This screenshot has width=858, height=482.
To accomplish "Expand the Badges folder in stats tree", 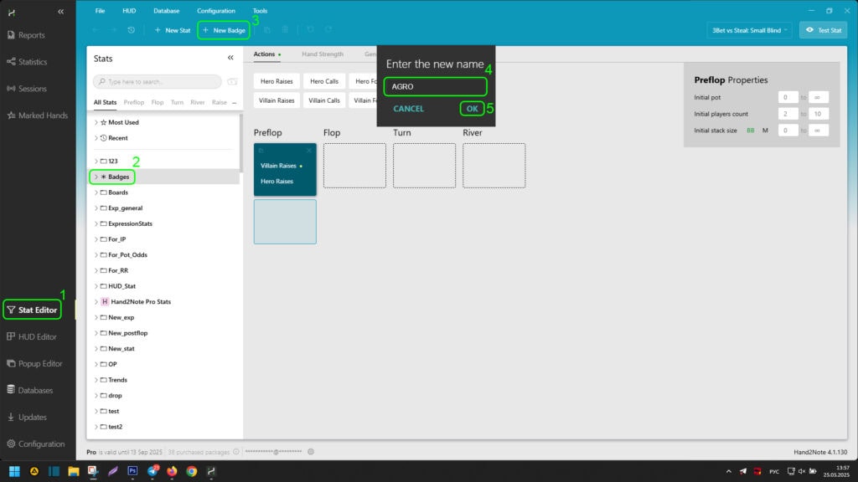I will (96, 177).
